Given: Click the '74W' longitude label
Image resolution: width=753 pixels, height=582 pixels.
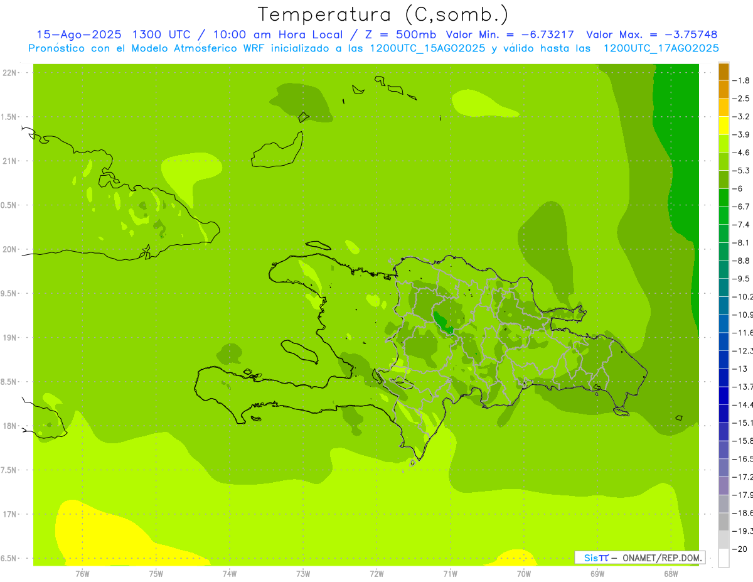Looking at the screenshot, I should tap(230, 574).
